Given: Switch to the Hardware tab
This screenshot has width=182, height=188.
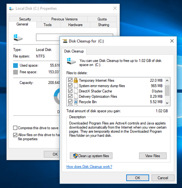Looking at the screenshot, I should [x=75, y=25].
